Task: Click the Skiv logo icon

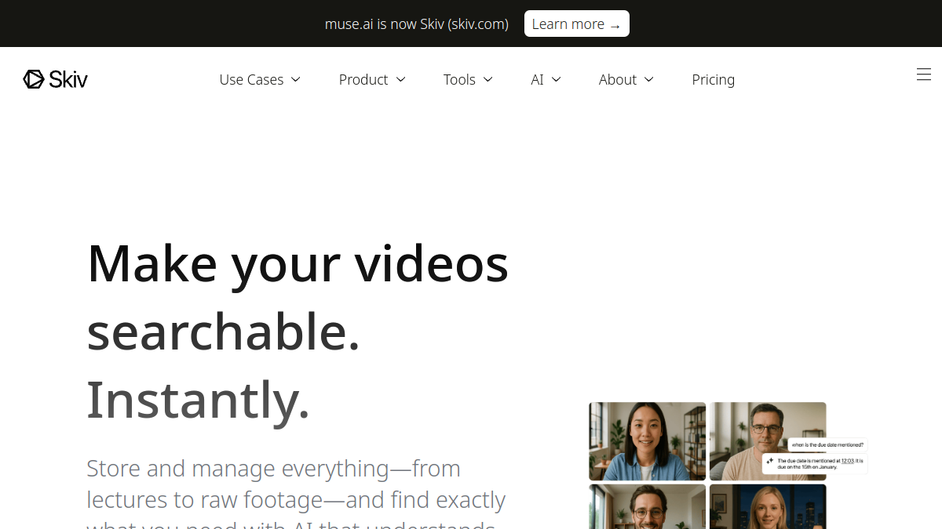Action: [x=34, y=79]
